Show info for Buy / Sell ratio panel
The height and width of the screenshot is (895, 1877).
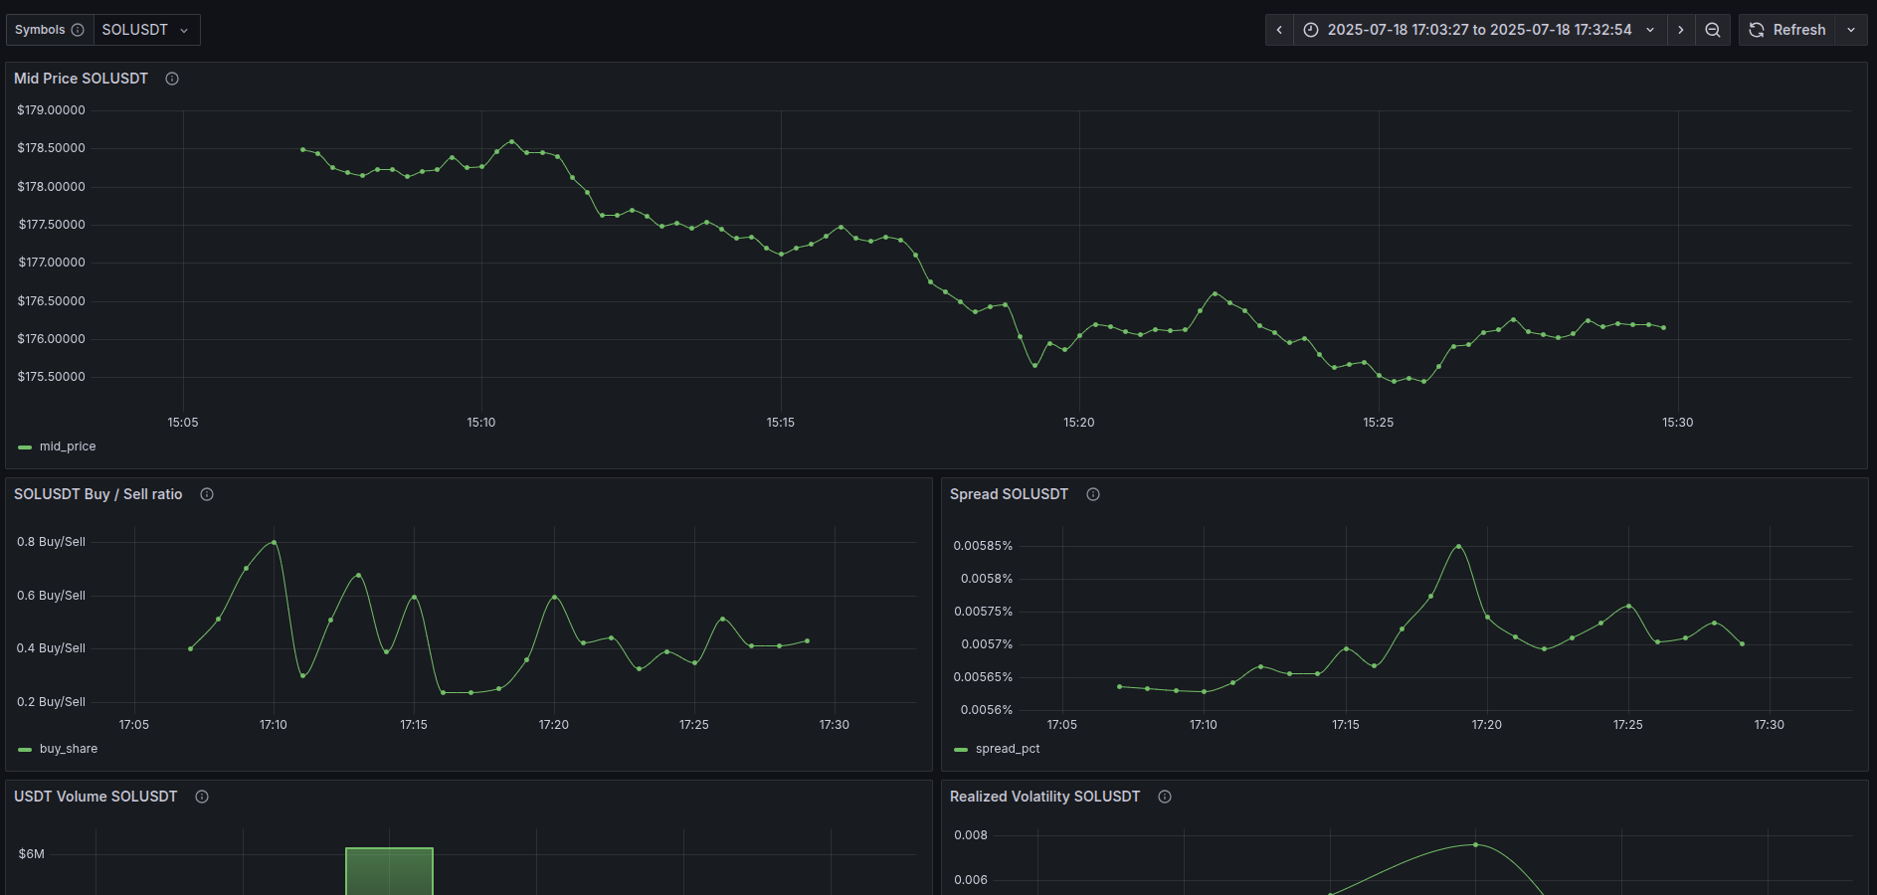pos(207,494)
